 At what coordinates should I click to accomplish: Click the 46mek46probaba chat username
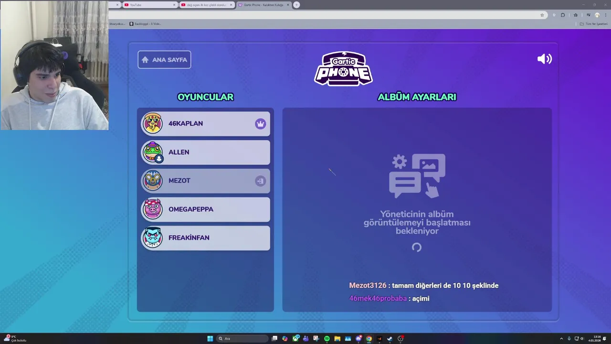tap(378, 298)
